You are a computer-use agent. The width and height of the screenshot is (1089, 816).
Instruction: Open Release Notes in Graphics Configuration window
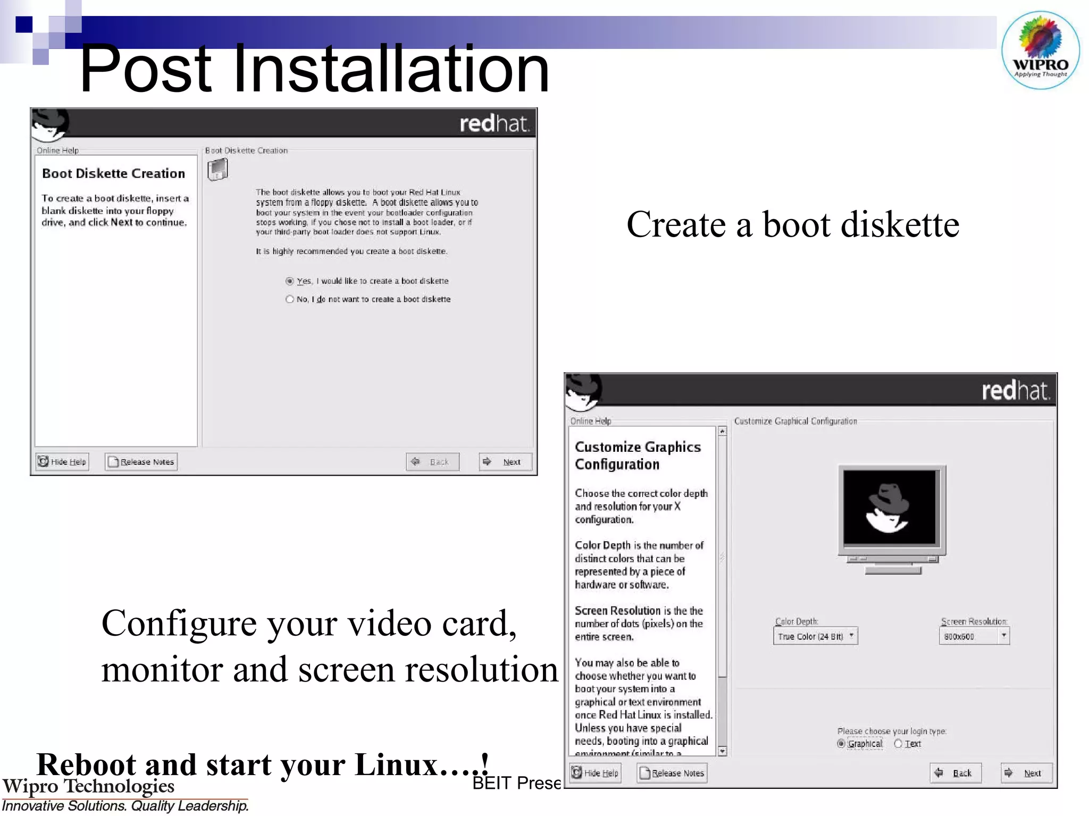pyautogui.click(x=672, y=773)
